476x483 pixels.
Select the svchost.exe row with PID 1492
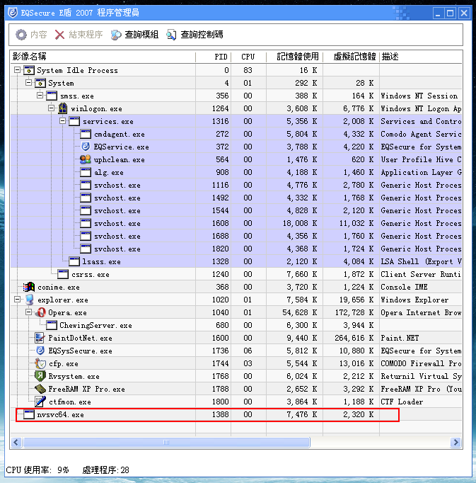[x=236, y=198]
